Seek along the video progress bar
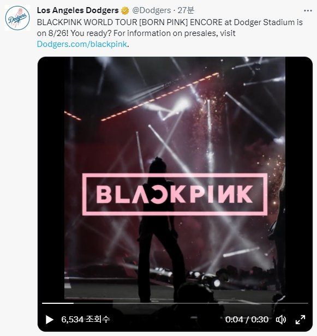317x336 pixels. (175, 303)
